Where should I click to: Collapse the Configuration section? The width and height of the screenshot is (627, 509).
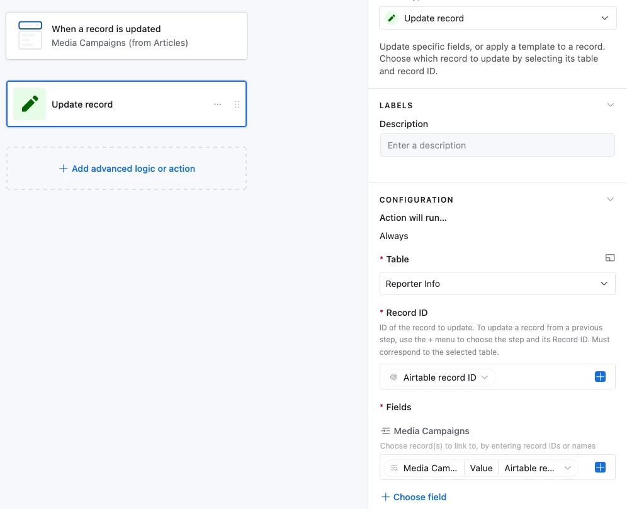click(x=609, y=199)
